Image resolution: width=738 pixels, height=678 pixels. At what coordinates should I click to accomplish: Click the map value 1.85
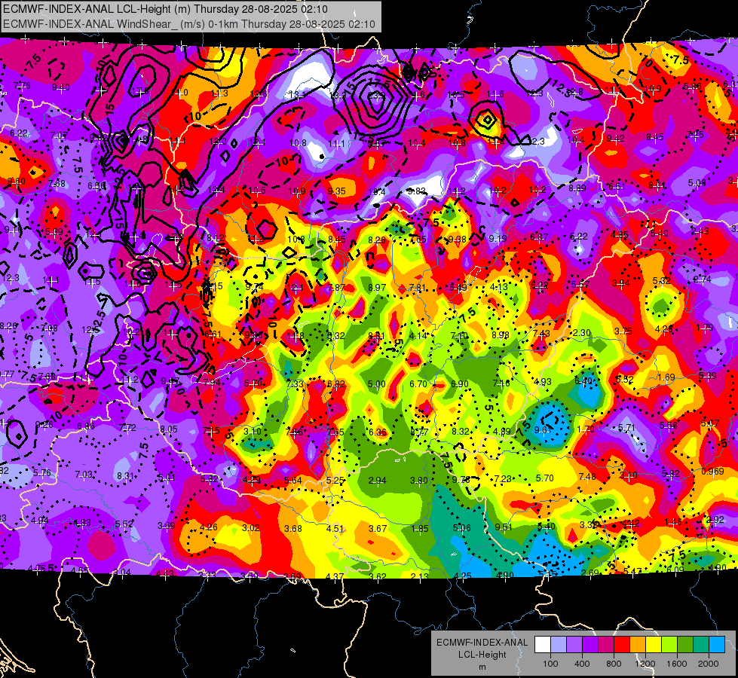420,529
